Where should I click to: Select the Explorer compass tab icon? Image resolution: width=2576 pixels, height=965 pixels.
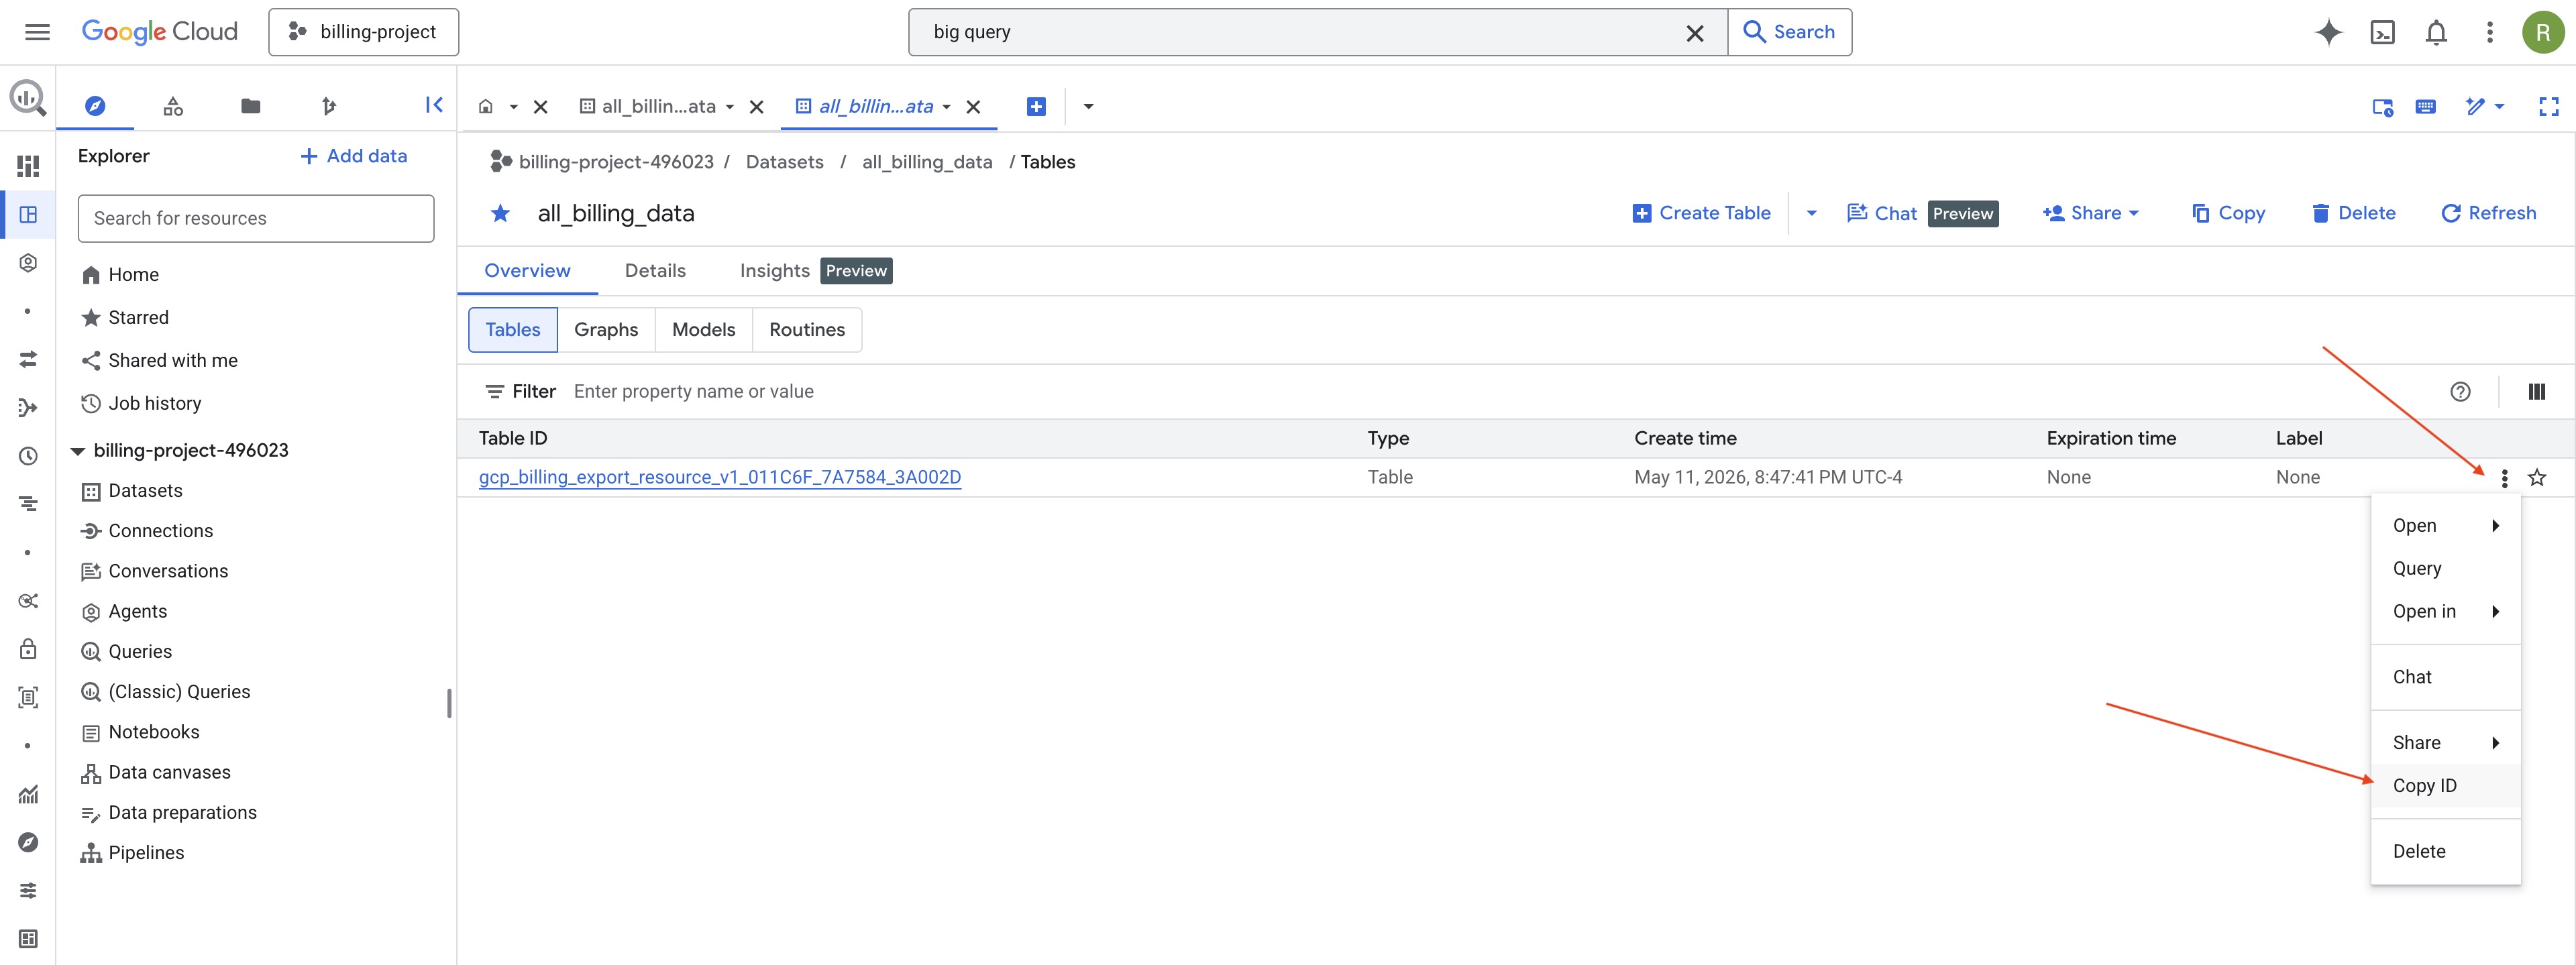[95, 105]
